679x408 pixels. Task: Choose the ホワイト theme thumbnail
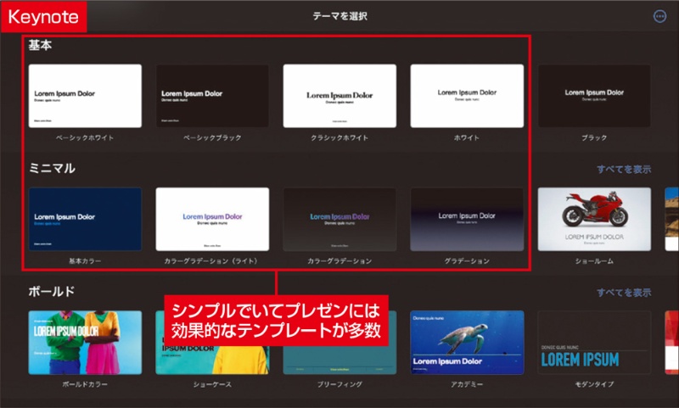pos(467,96)
